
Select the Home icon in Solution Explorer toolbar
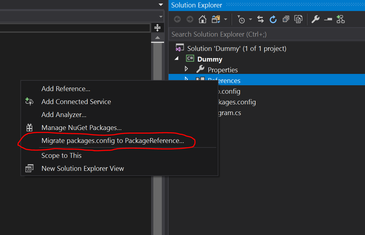pyautogui.click(x=203, y=19)
